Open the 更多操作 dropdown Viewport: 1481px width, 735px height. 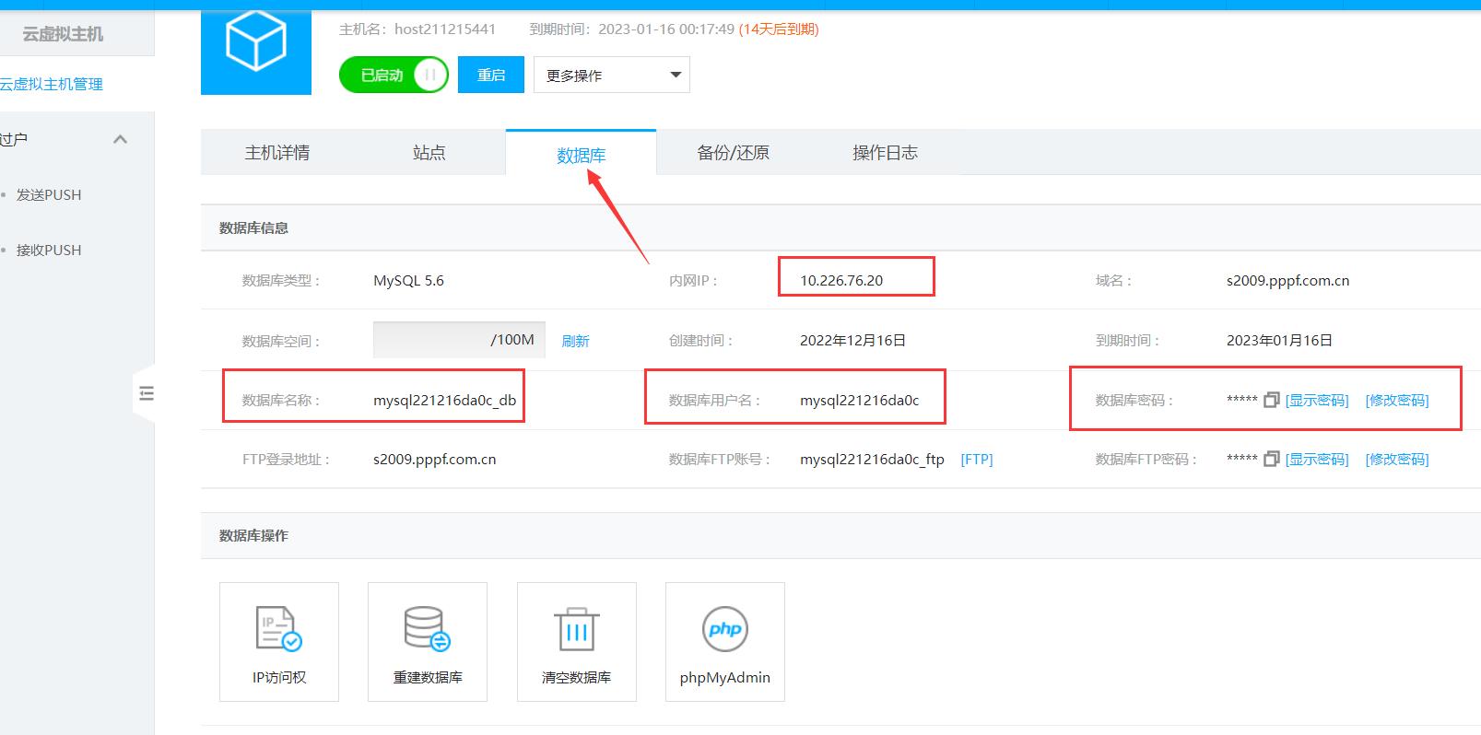point(611,76)
